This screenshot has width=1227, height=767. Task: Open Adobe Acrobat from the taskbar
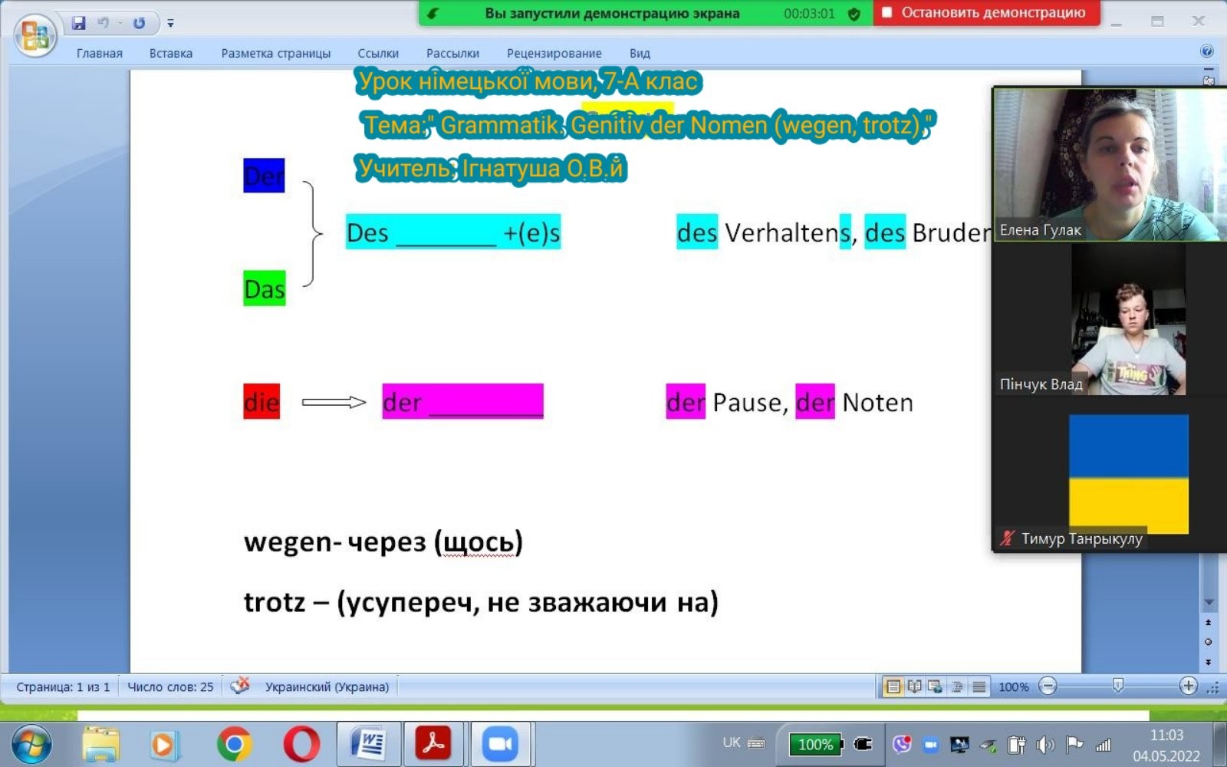pyautogui.click(x=433, y=744)
